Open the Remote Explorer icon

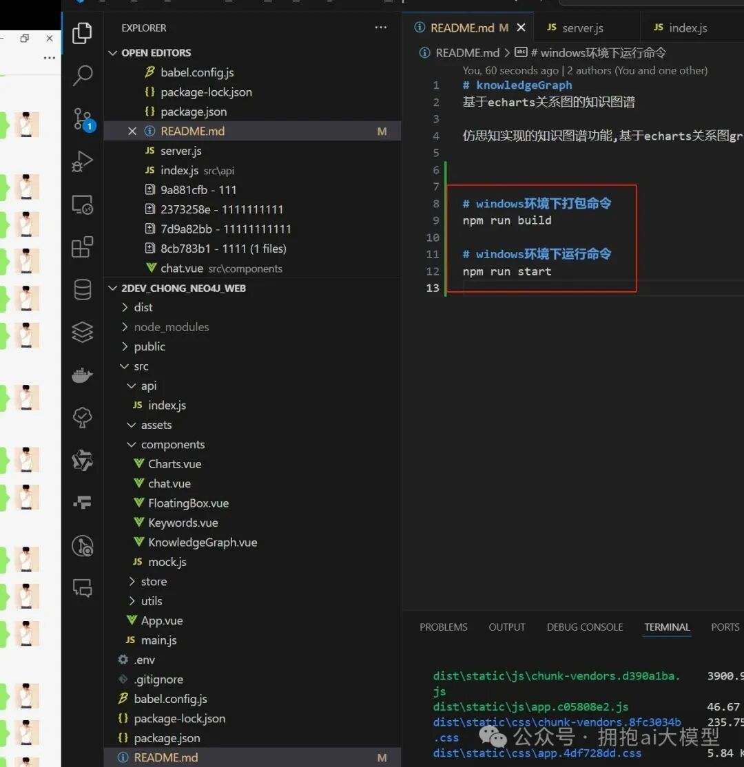(x=82, y=204)
